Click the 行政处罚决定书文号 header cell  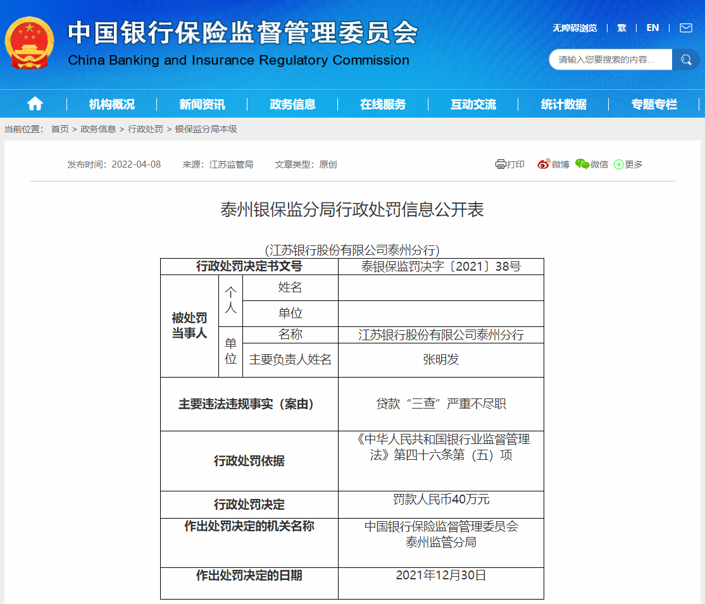coord(249,266)
